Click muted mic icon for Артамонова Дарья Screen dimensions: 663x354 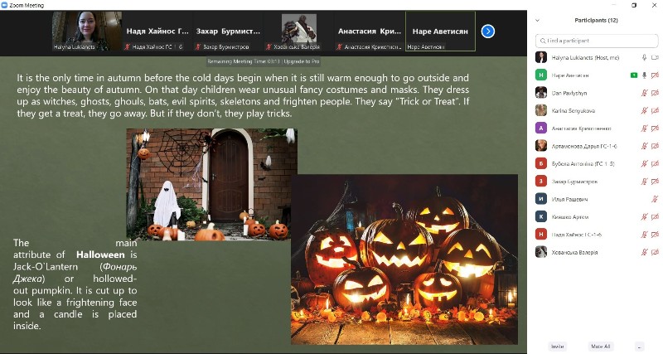click(644, 147)
